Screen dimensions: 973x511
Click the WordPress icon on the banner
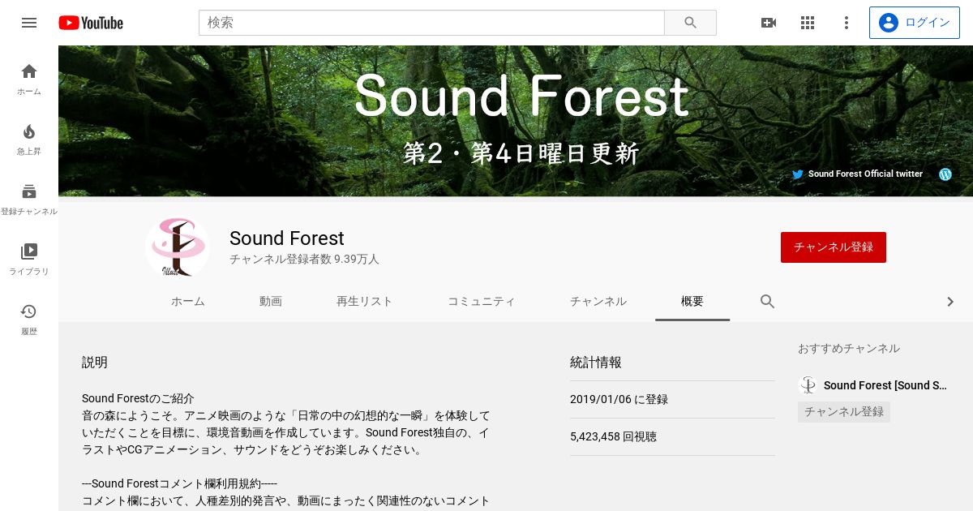click(945, 174)
